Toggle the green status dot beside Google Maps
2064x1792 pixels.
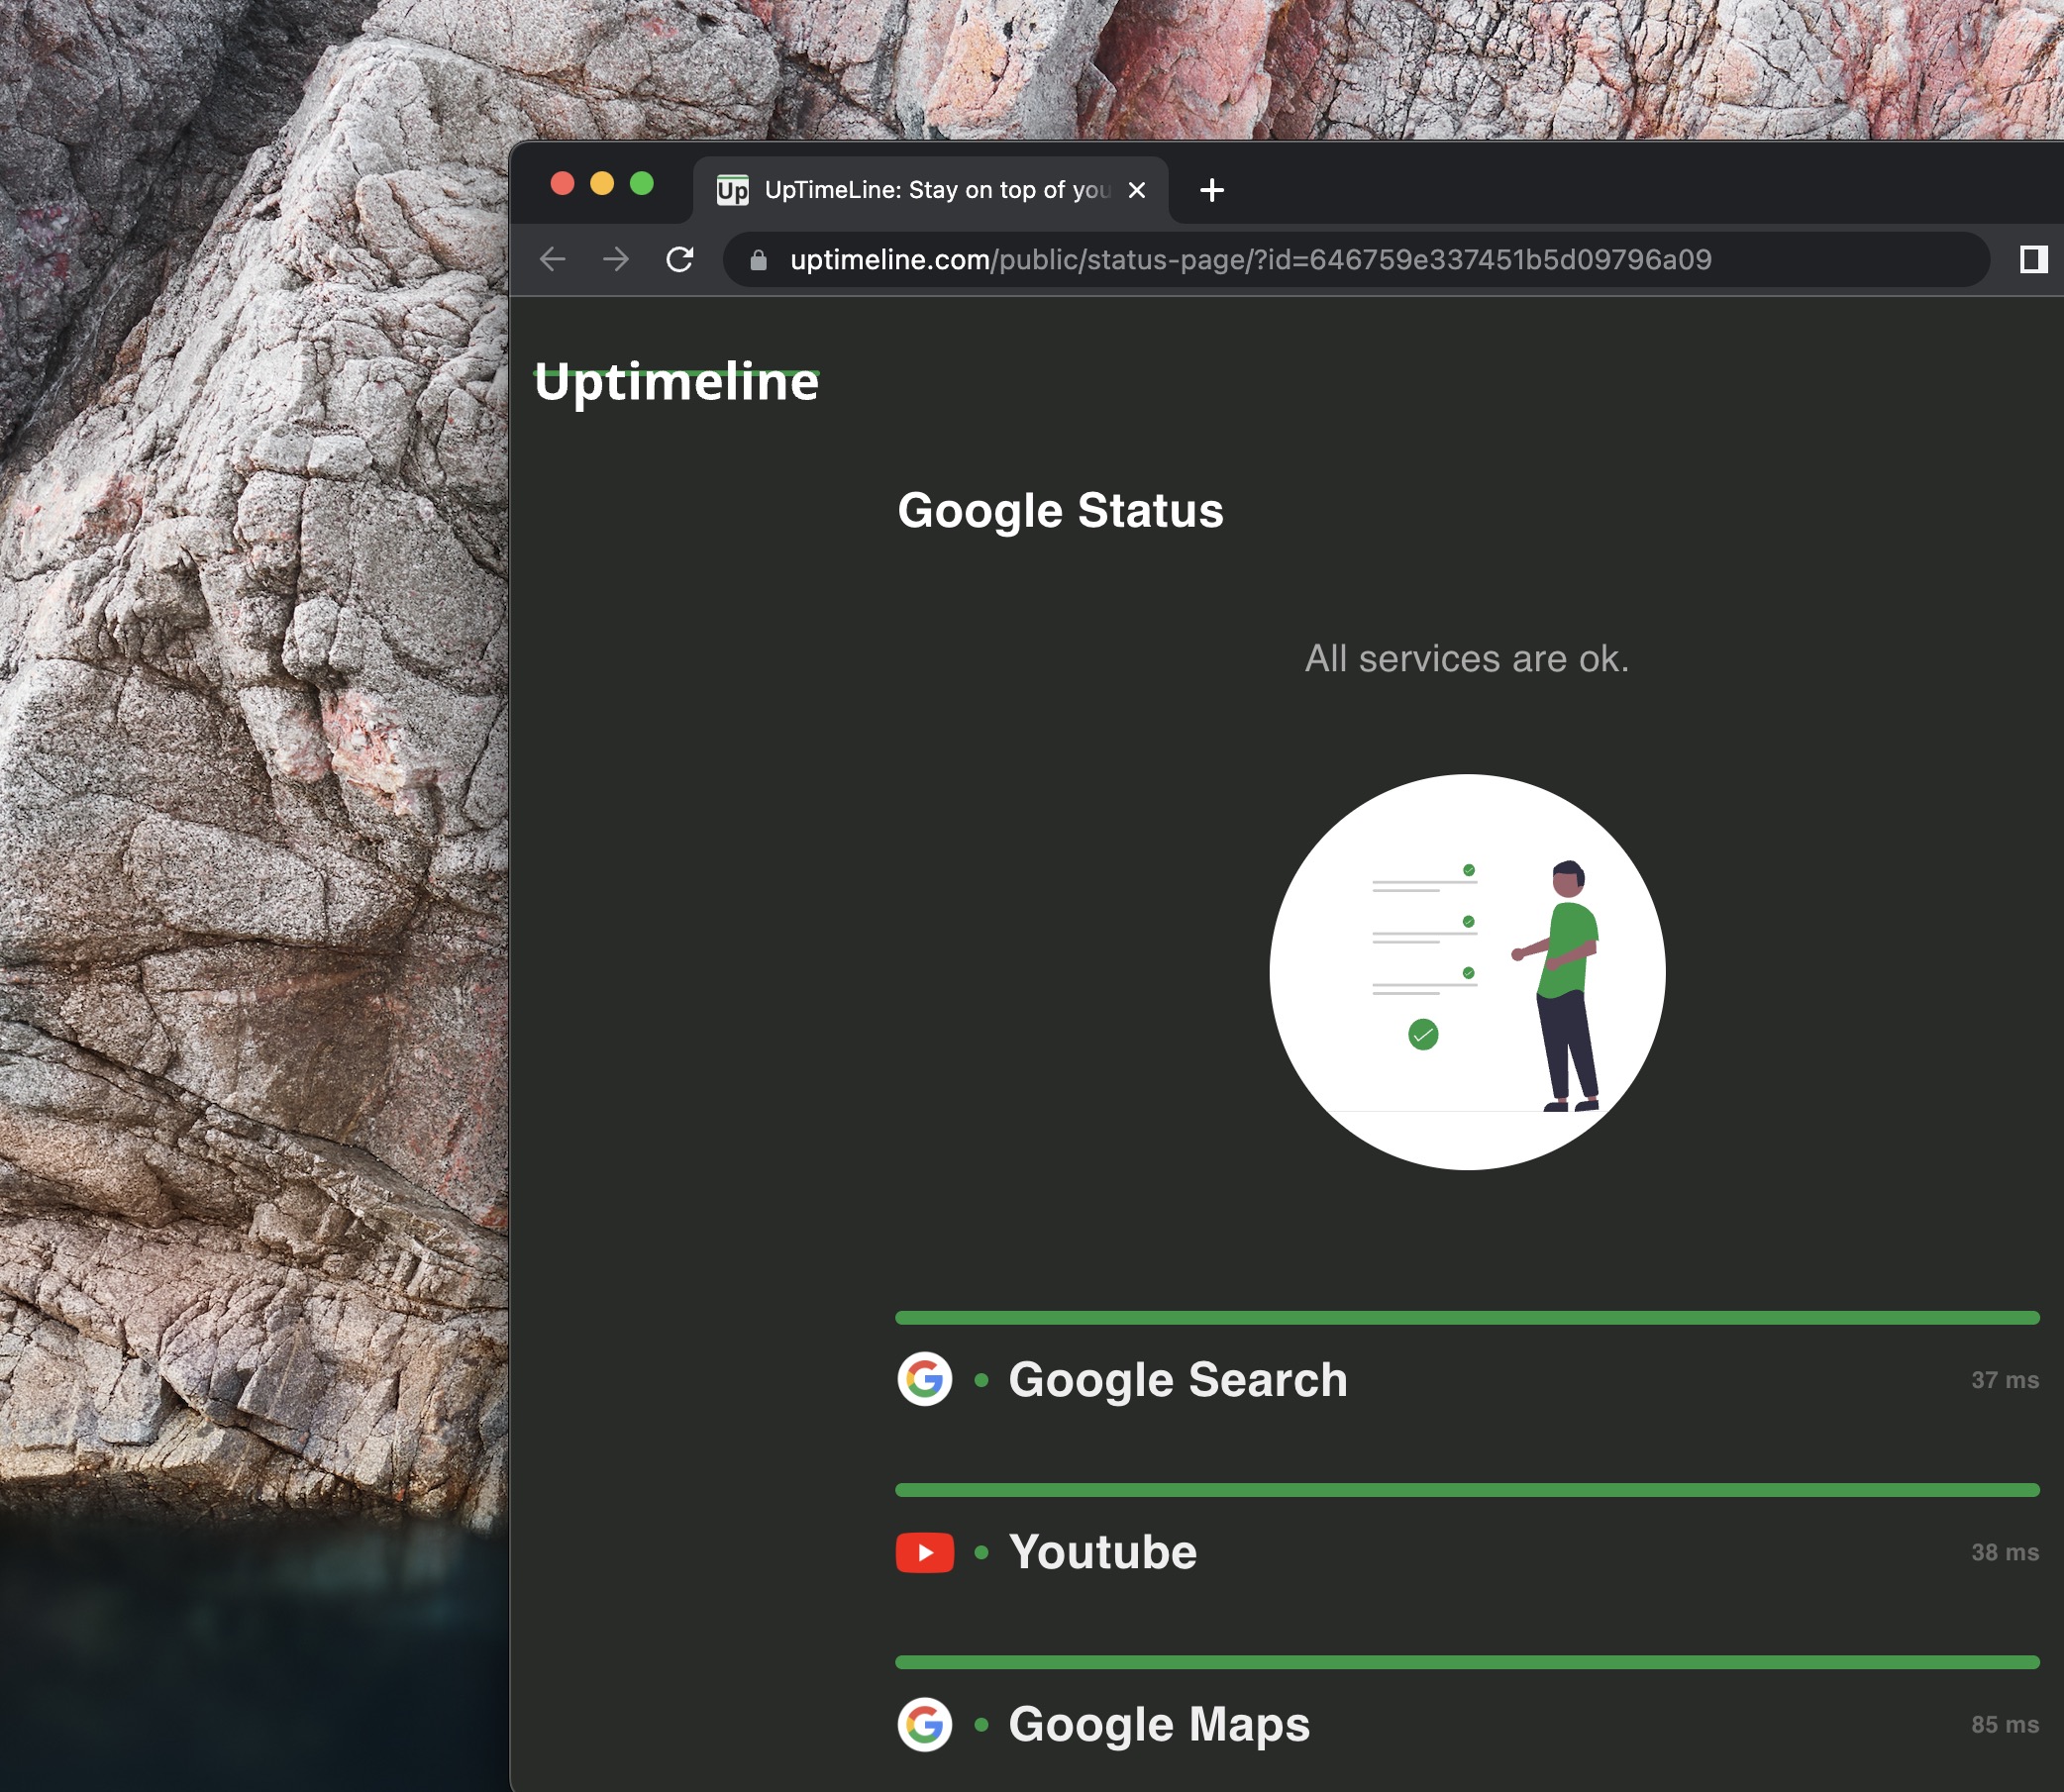tap(982, 1724)
